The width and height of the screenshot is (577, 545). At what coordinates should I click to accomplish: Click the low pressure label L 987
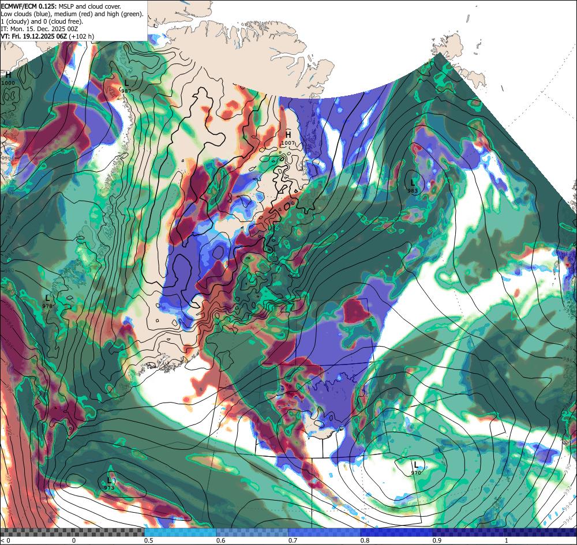[126, 87]
